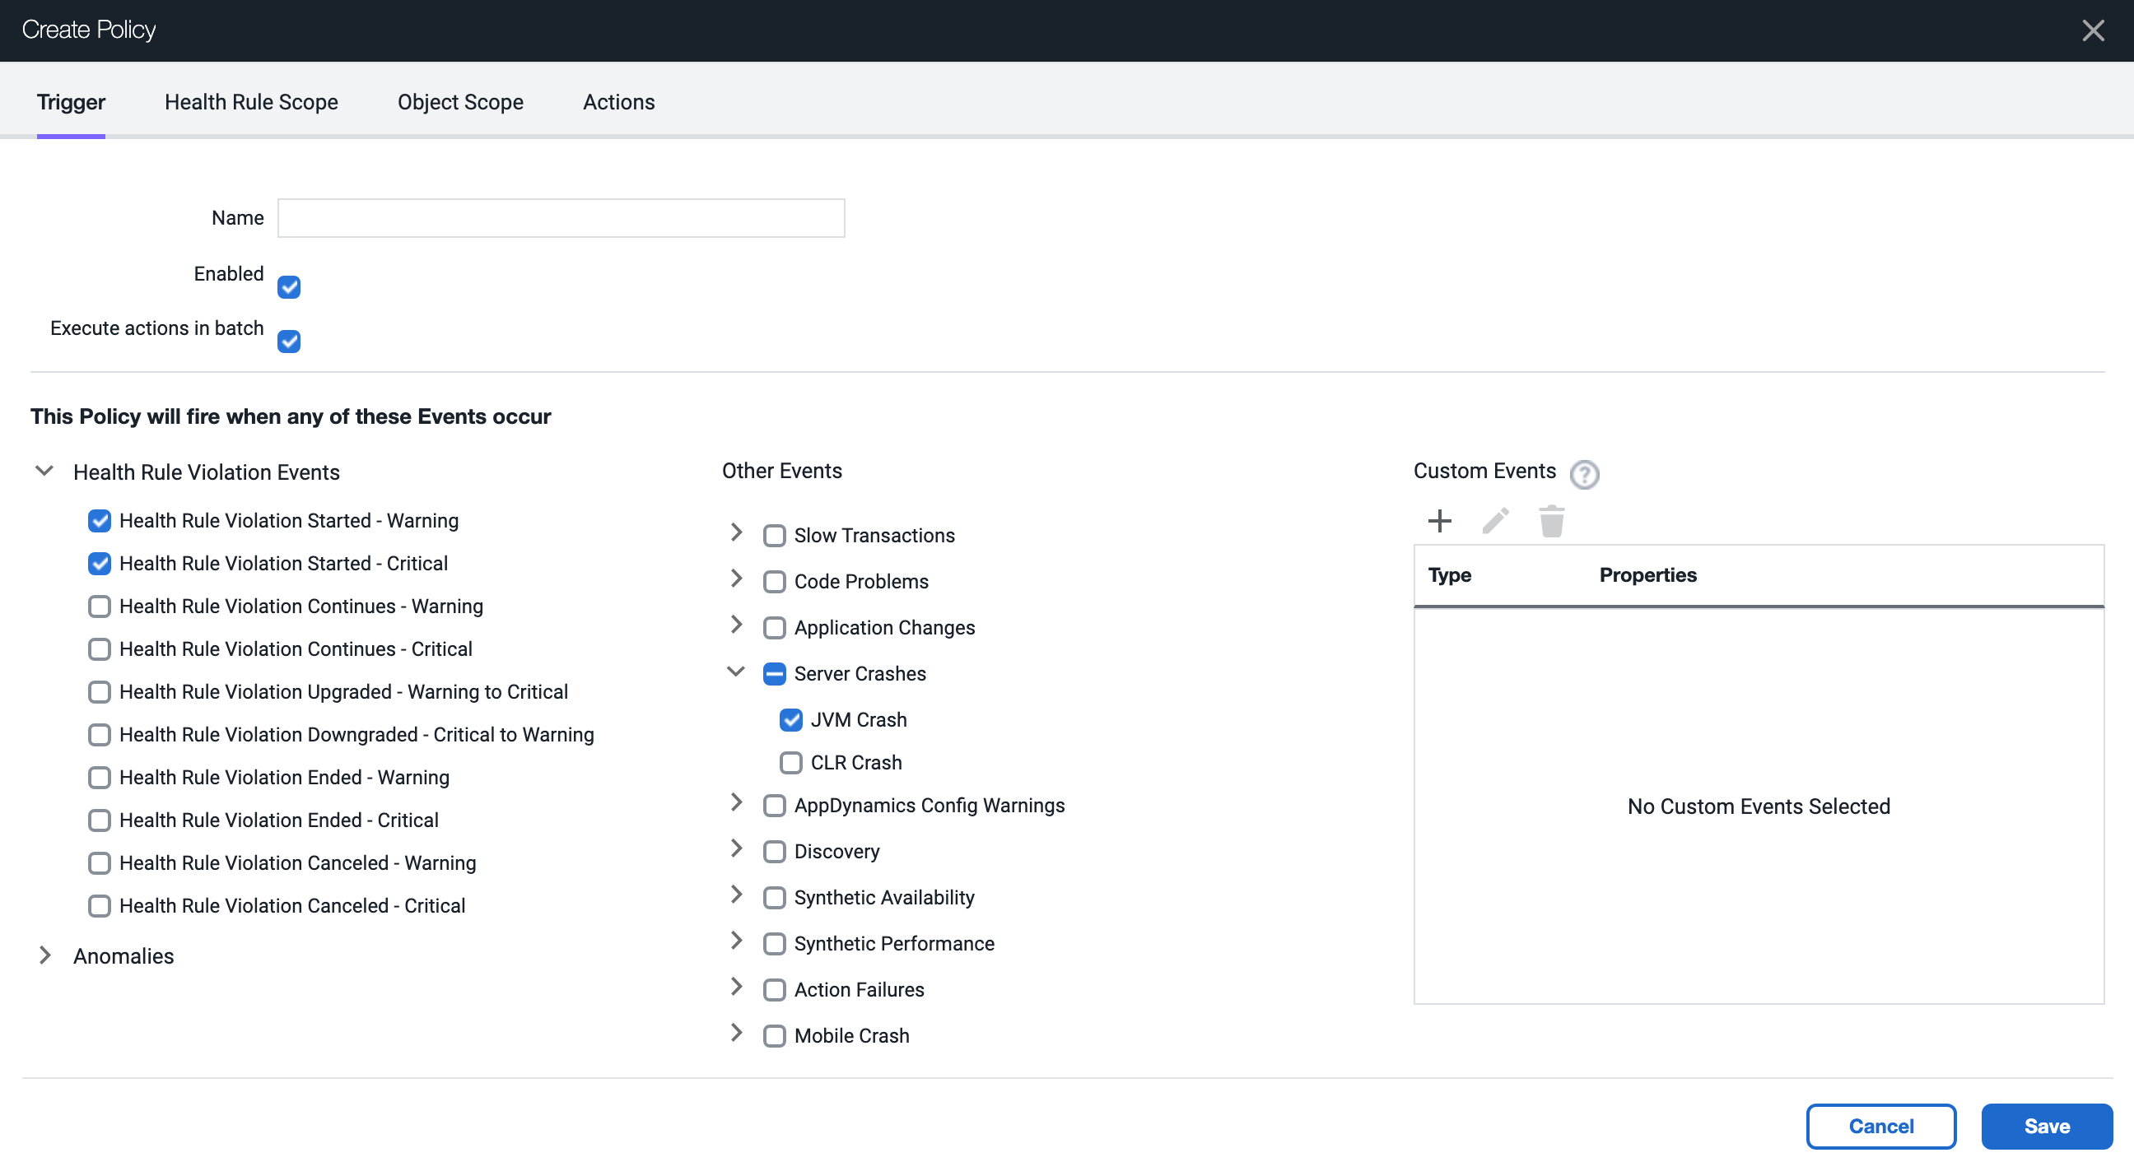Collapse Server Crashes chevron
2134x1162 pixels.
[x=736, y=672]
